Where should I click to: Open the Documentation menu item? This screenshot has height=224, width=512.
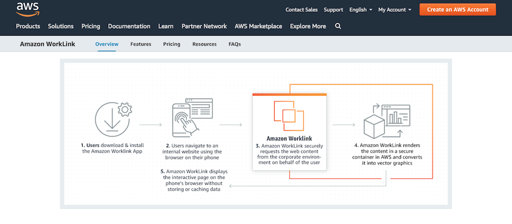pos(129,26)
